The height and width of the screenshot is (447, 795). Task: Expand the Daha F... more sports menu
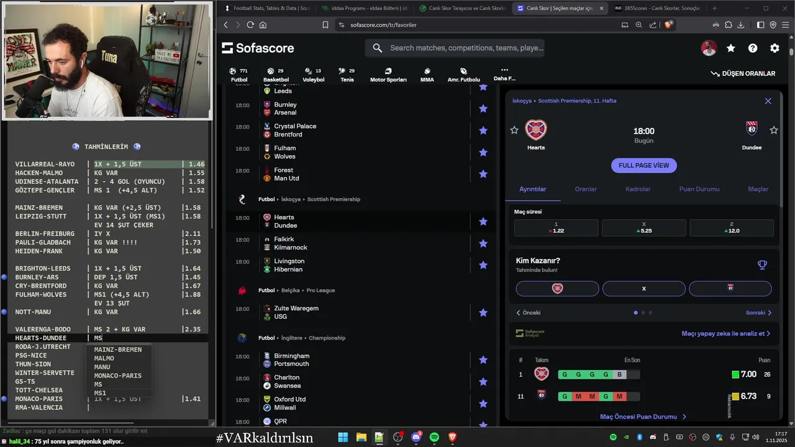[x=504, y=74]
